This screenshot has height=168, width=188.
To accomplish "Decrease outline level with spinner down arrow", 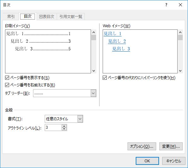I will coord(64,129).
